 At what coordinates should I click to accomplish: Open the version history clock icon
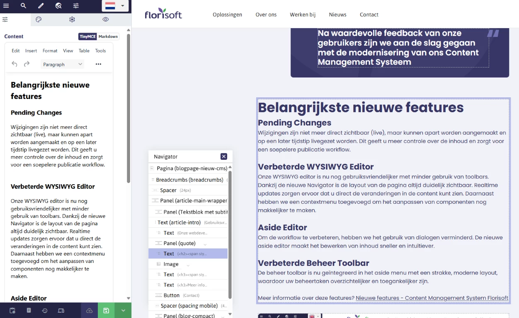[x=45, y=311]
